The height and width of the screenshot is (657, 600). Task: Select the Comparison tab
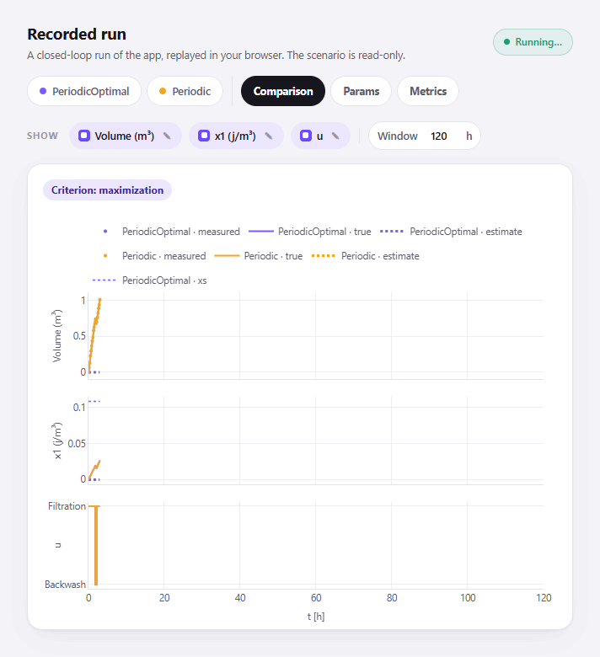(283, 91)
